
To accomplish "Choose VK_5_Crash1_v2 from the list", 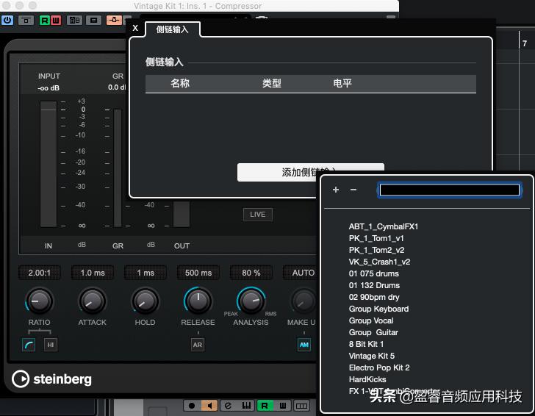I will (379, 262).
